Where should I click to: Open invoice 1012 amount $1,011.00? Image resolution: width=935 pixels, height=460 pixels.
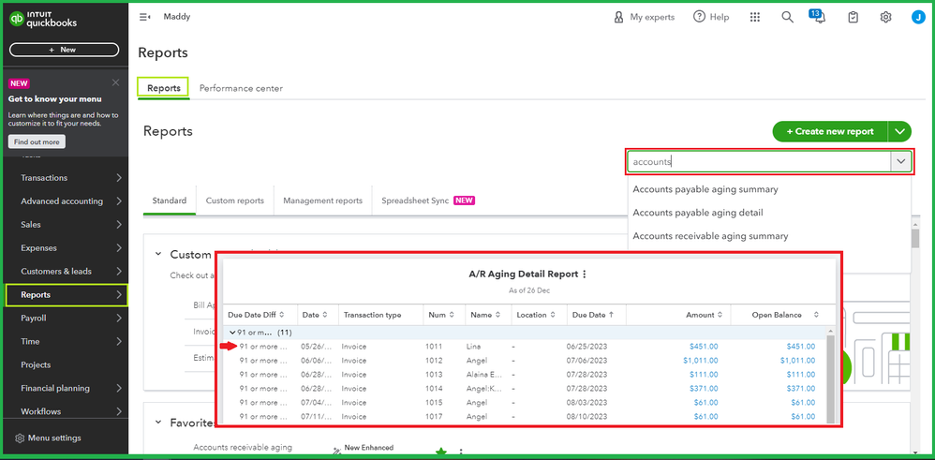tap(701, 361)
